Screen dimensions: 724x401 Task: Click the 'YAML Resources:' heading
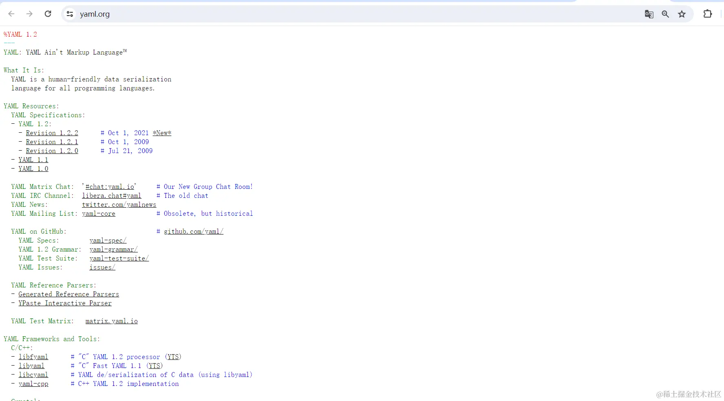tap(31, 106)
